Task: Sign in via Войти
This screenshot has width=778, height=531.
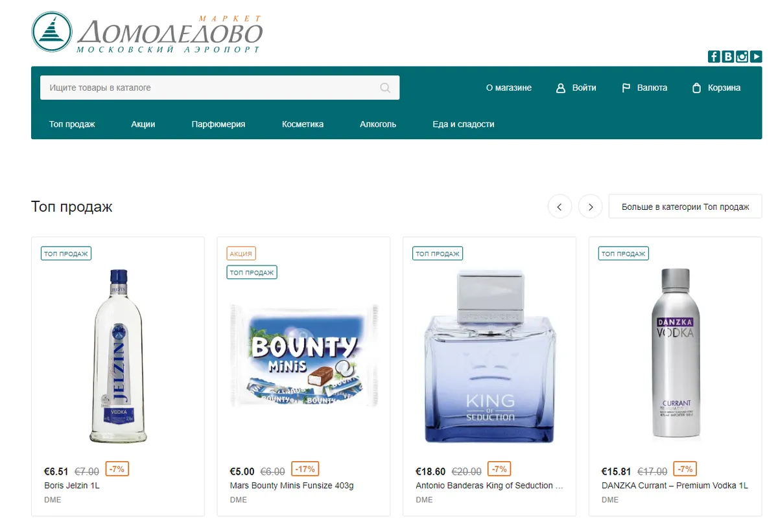Action: tap(576, 88)
